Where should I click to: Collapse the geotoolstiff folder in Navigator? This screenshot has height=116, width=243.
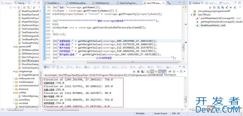pos(14,47)
